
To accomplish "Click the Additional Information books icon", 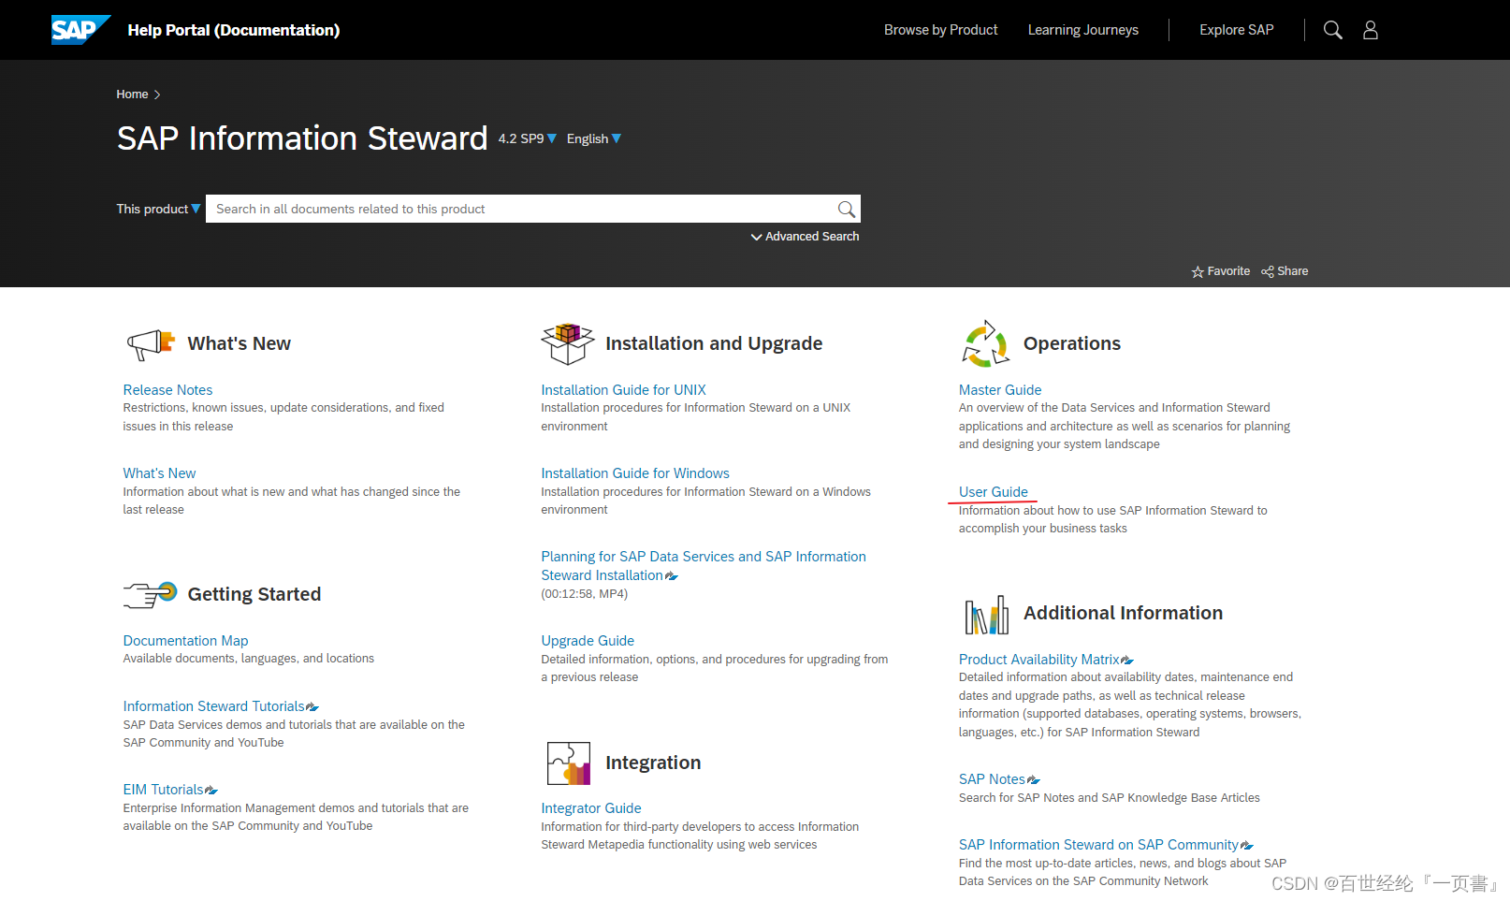I will 986,615.
